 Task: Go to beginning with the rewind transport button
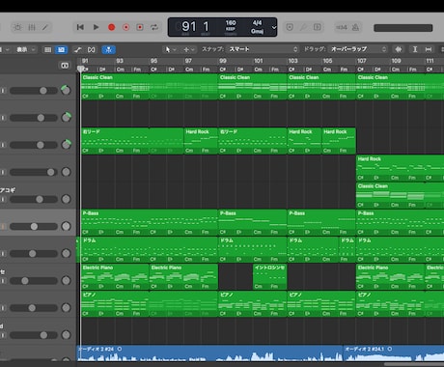[x=80, y=27]
